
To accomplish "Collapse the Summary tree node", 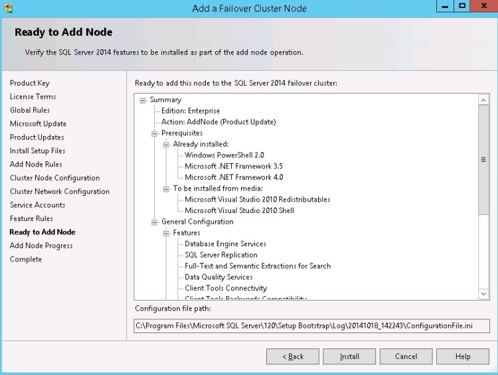I will pyautogui.click(x=143, y=100).
